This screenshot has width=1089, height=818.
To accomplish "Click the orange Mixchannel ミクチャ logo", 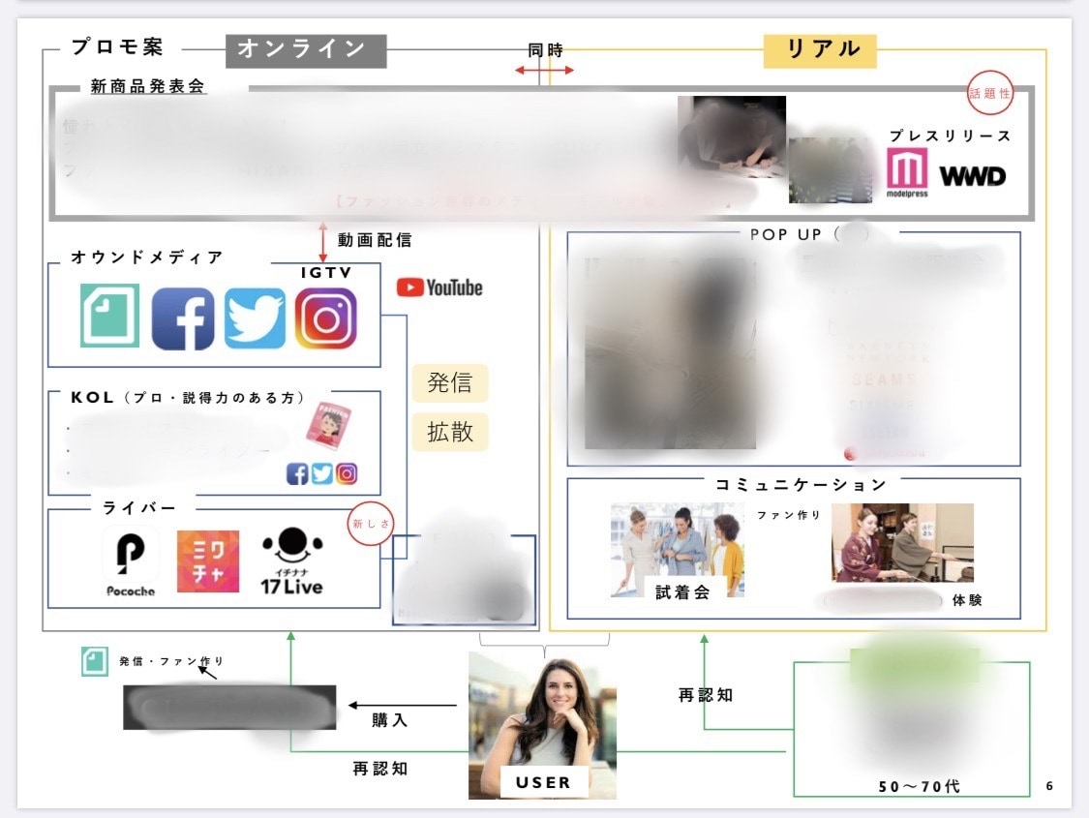I will pos(208,561).
